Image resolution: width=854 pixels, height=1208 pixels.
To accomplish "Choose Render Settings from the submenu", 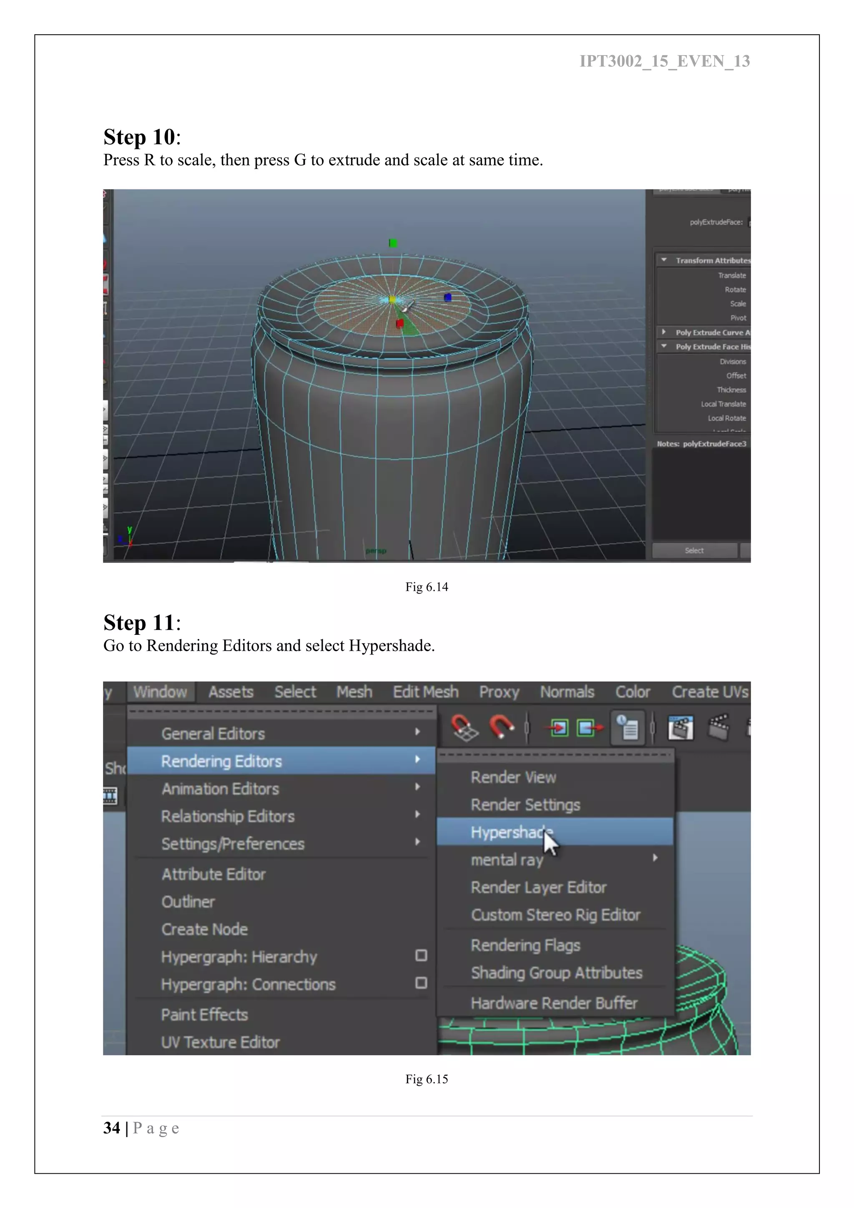I will 525,805.
